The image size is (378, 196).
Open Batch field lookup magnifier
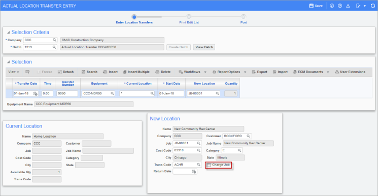(54, 47)
